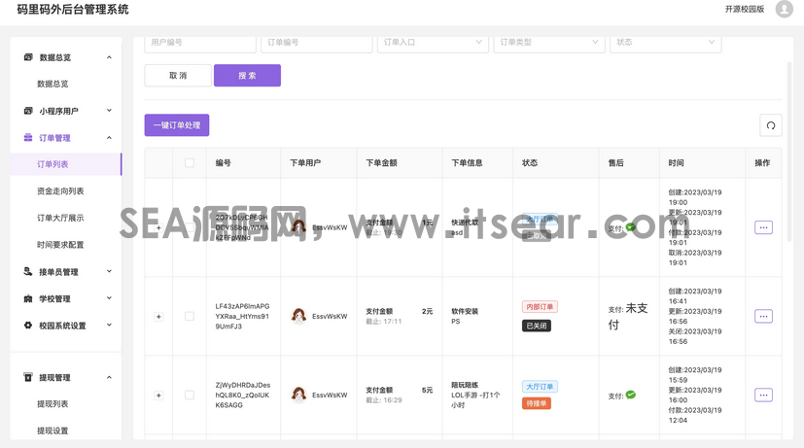Open the 订单类型 dropdown filter

click(x=549, y=43)
